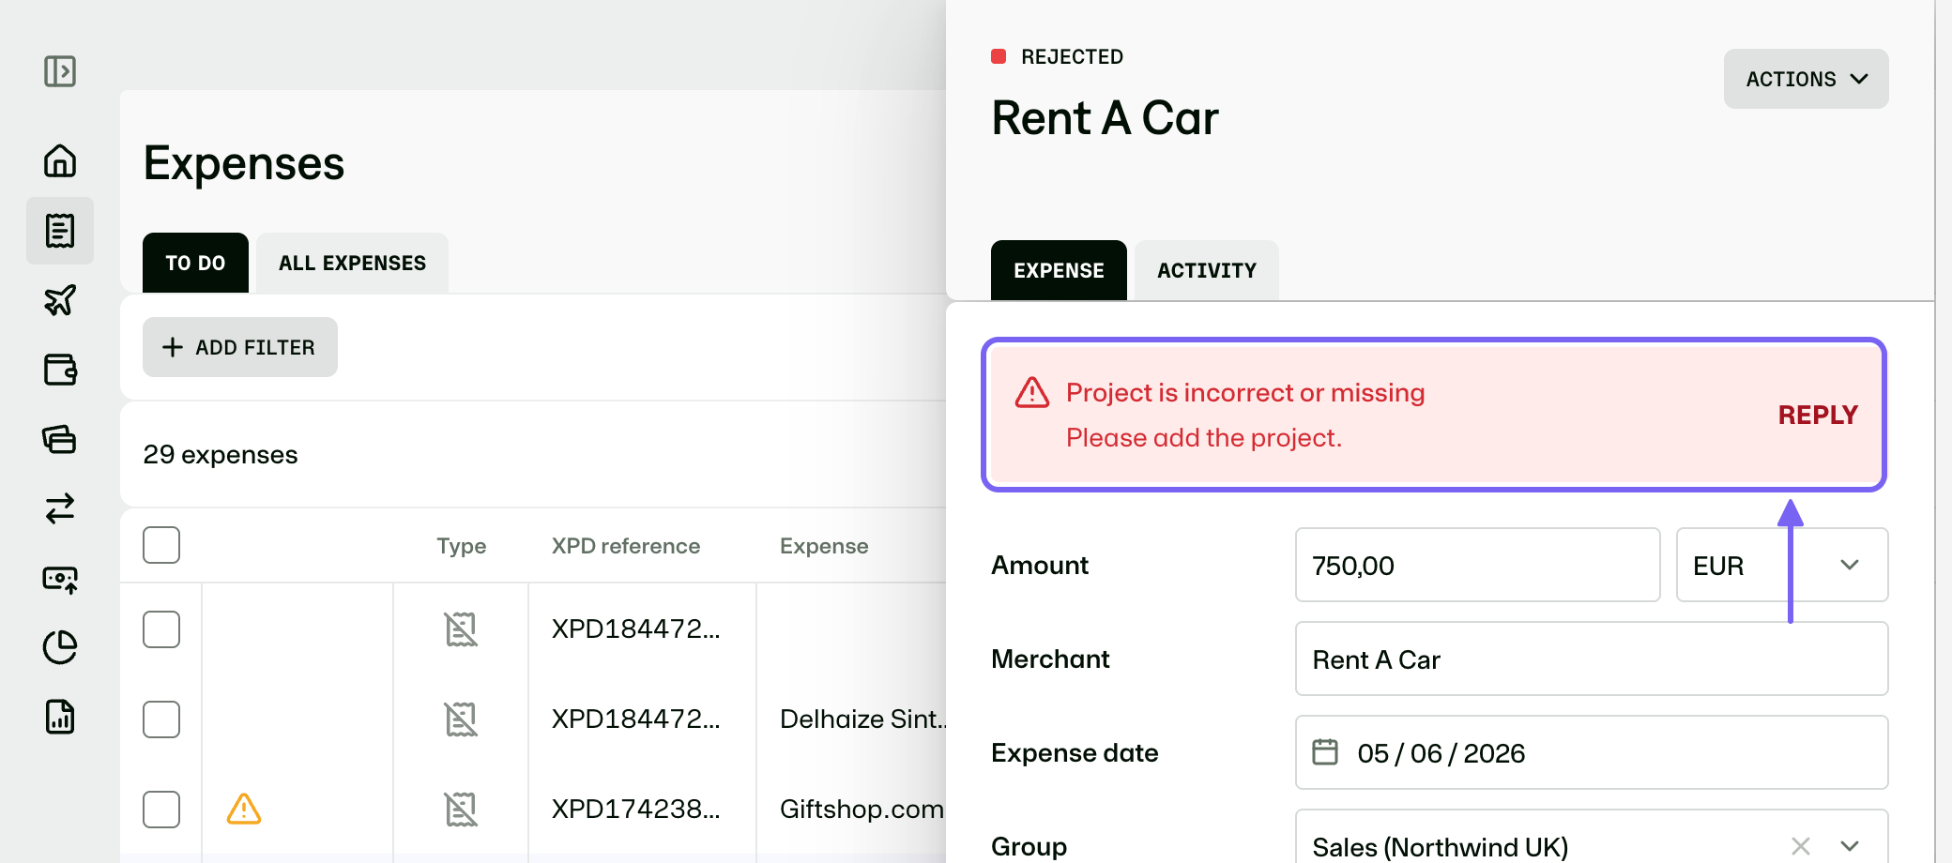Open the EUR currency dropdown
Image resolution: width=1952 pixels, height=863 pixels.
click(x=1781, y=565)
